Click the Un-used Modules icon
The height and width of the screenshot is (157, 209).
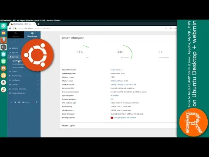pos(10,89)
